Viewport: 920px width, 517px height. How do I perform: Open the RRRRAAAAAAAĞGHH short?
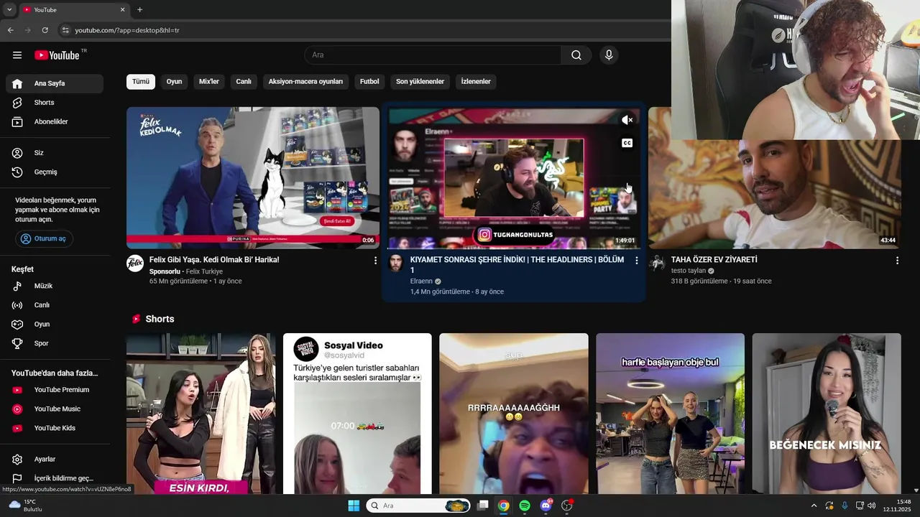click(514, 414)
